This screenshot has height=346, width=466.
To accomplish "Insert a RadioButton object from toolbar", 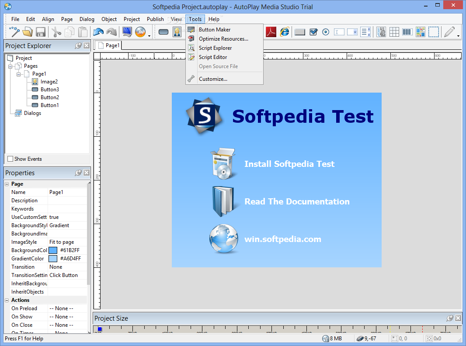I will (x=326, y=32).
